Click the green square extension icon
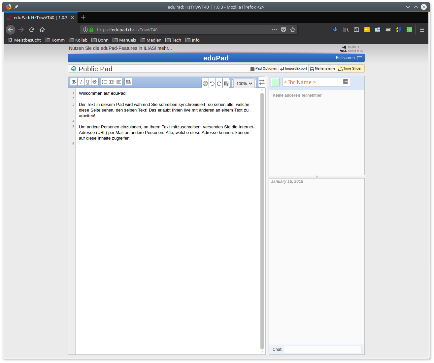The image size is (434, 363). [x=409, y=30]
